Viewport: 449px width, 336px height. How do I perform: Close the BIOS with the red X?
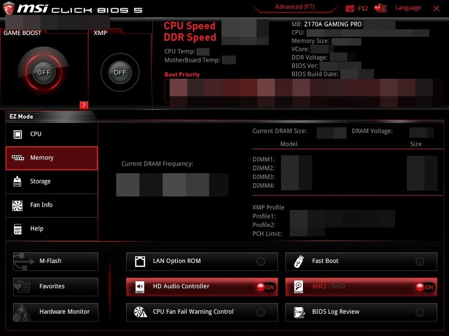[x=436, y=8]
